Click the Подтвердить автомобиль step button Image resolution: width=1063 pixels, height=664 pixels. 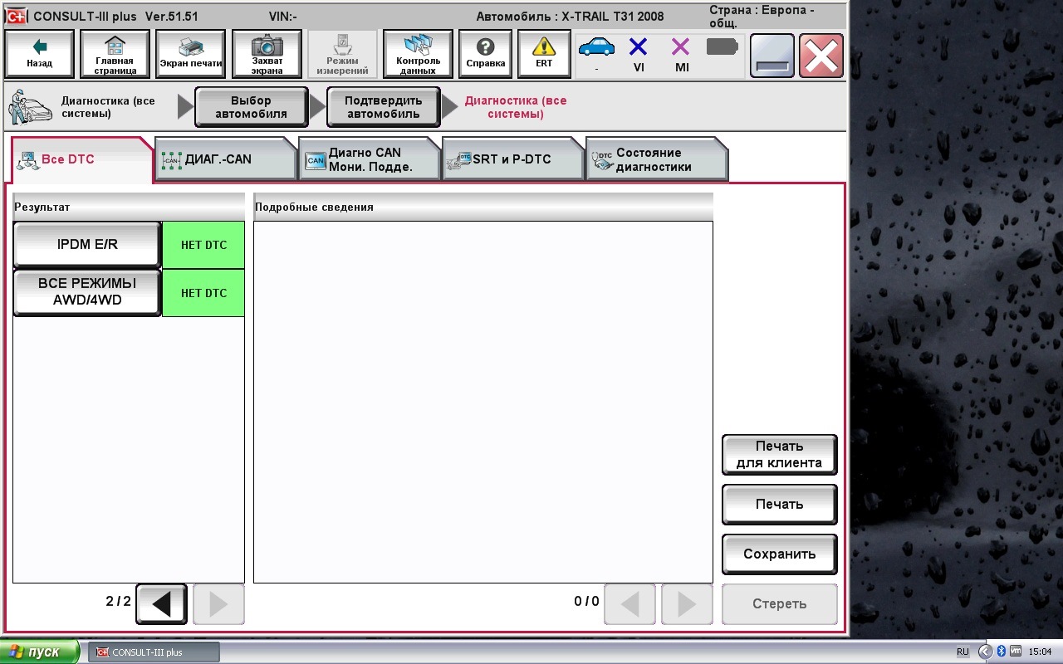tap(384, 107)
